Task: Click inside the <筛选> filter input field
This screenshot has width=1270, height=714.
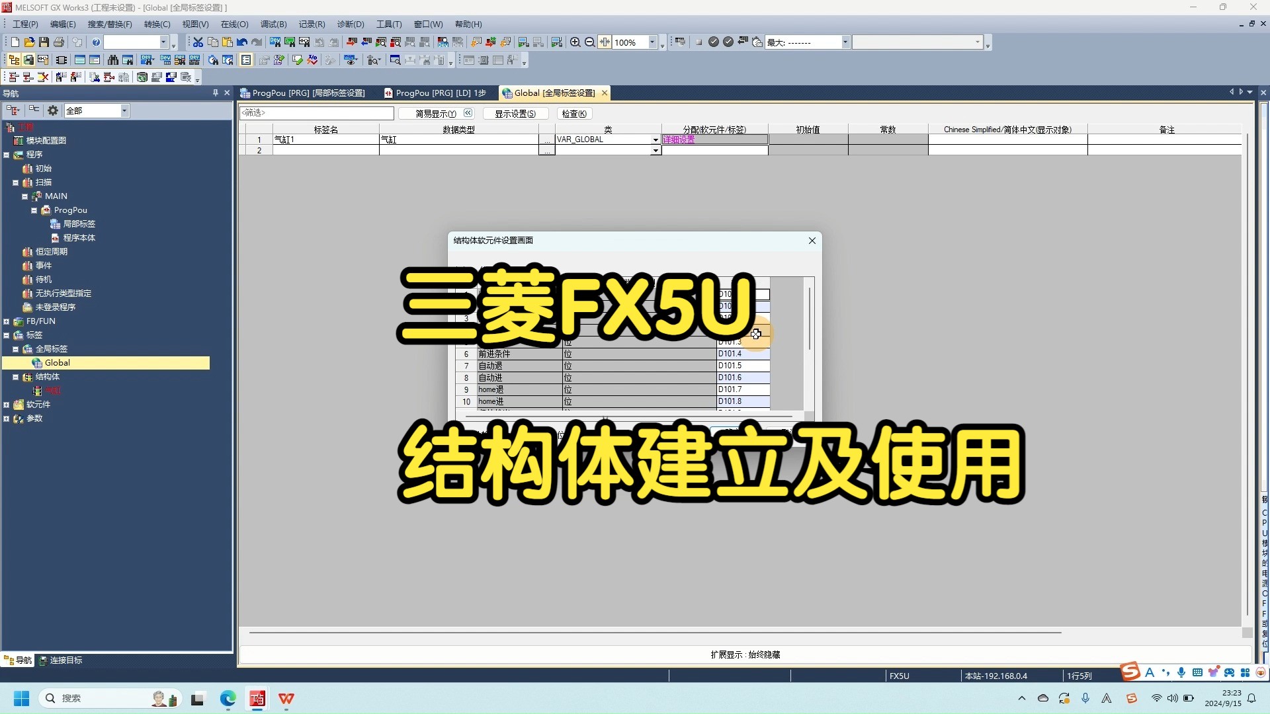Action: (x=317, y=113)
